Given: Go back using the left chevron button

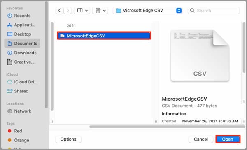Looking at the screenshot, I should click(59, 11).
